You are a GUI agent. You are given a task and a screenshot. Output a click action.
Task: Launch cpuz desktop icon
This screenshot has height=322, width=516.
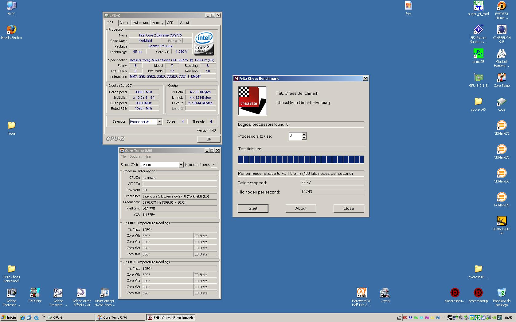tap(502, 104)
